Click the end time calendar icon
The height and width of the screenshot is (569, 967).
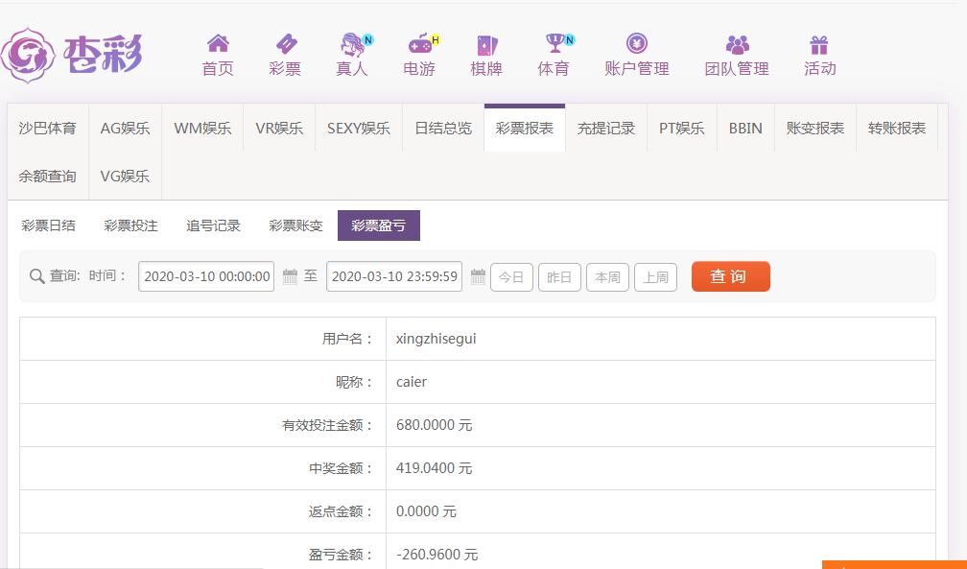[478, 275]
